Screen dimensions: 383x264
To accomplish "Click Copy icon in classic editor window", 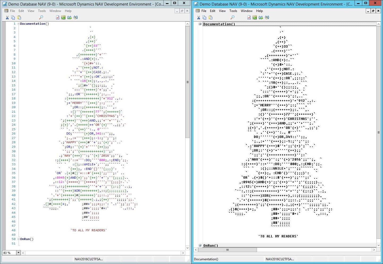I will [204, 18].
